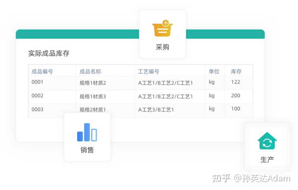Click the 采购 shopping basket icon
The width and height of the screenshot is (298, 190).
point(163,28)
